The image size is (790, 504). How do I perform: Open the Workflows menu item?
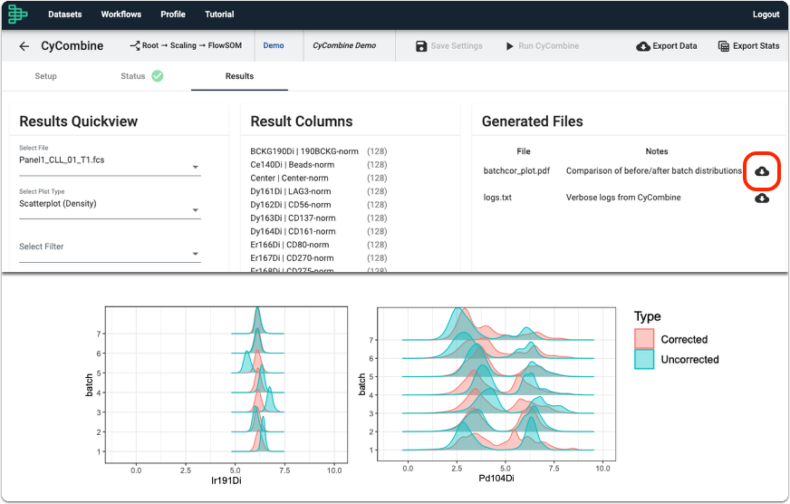[120, 15]
